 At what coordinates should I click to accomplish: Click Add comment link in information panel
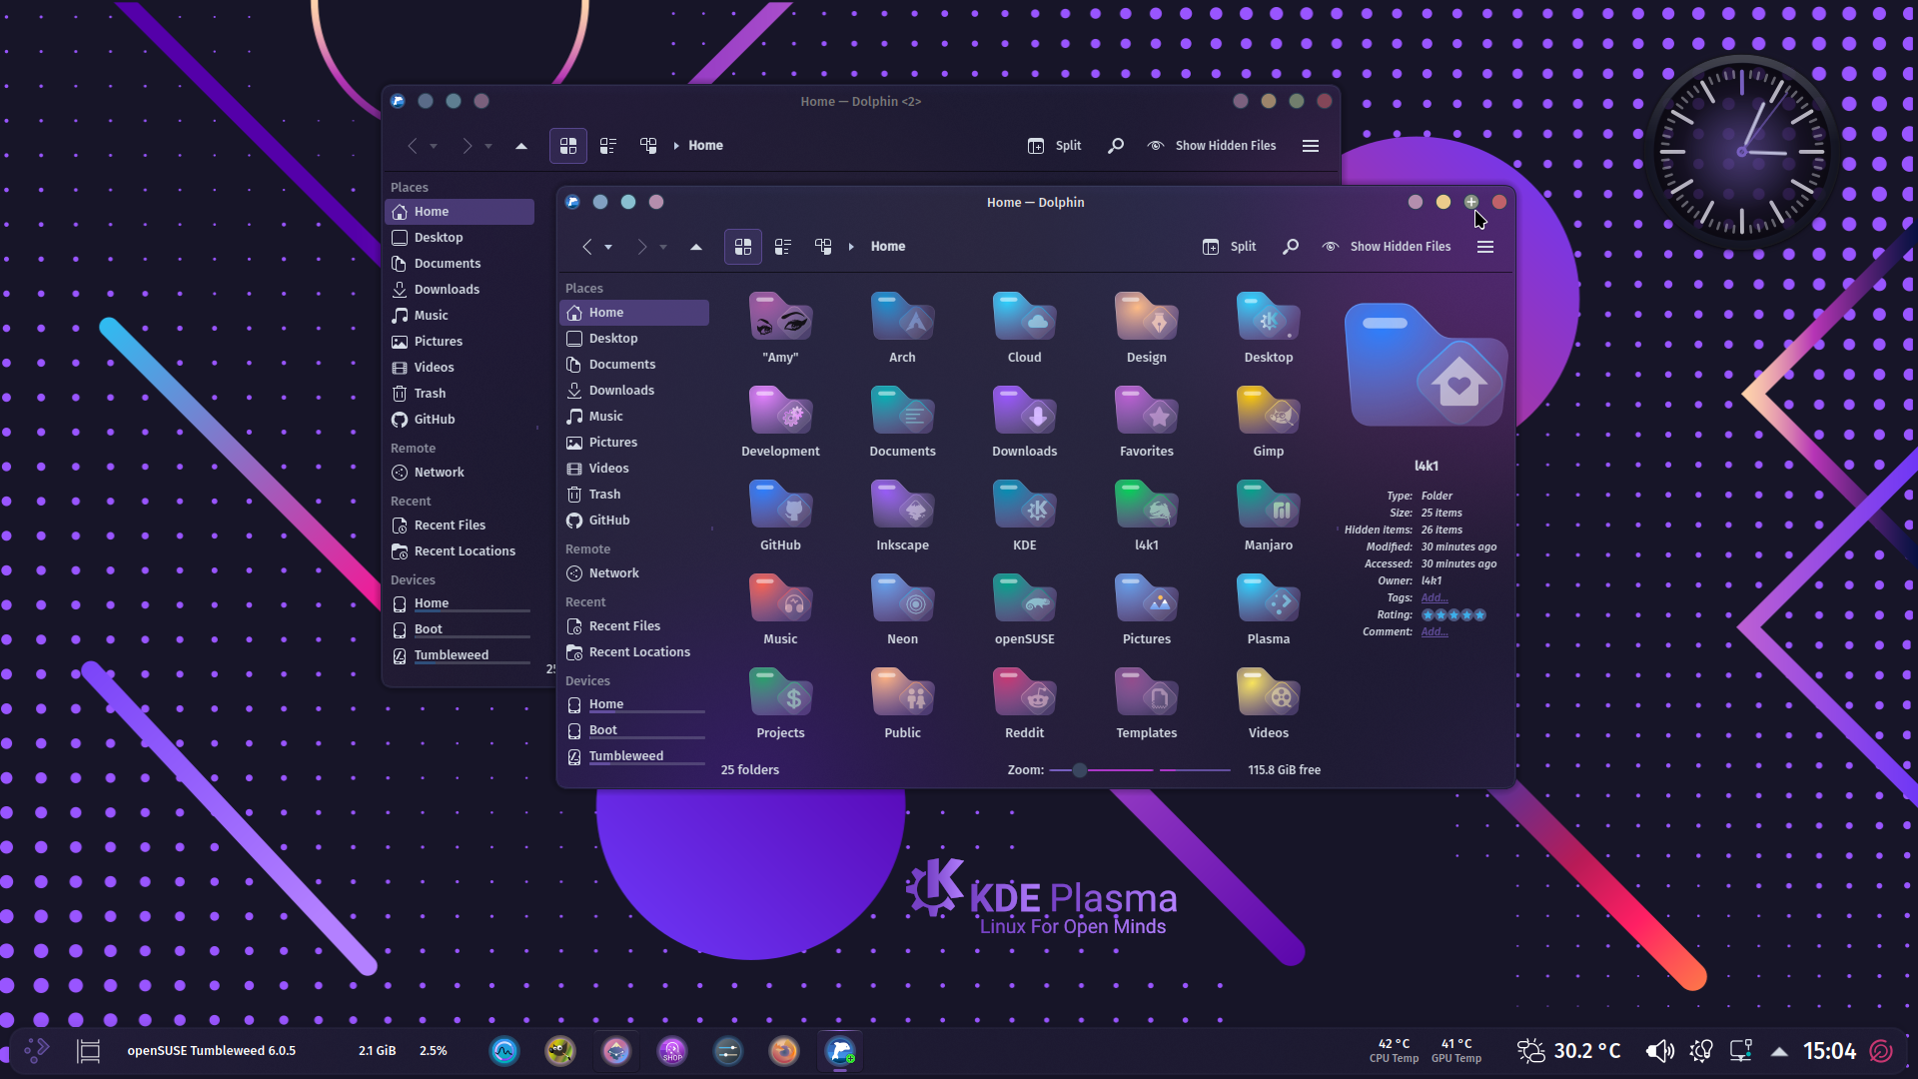pos(1435,632)
